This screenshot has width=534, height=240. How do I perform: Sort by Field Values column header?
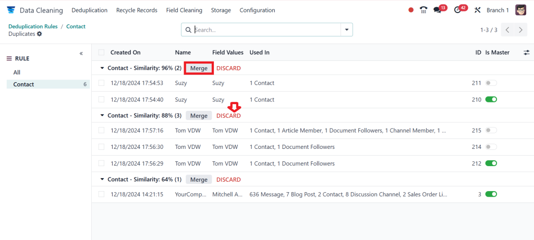pos(228,53)
